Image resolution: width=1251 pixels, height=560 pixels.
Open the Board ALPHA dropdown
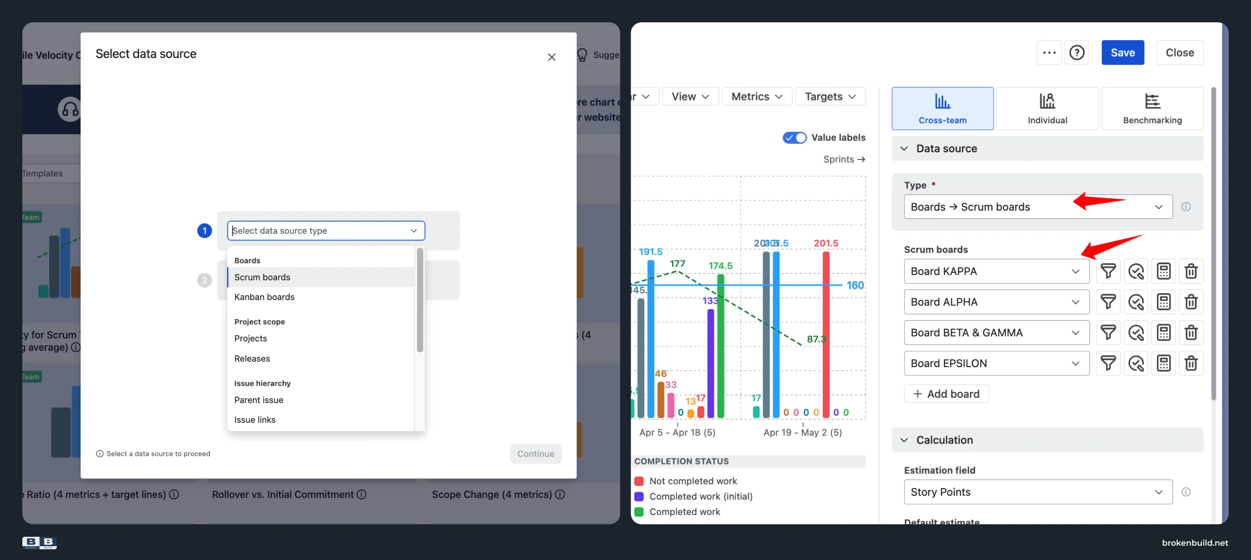(x=997, y=302)
